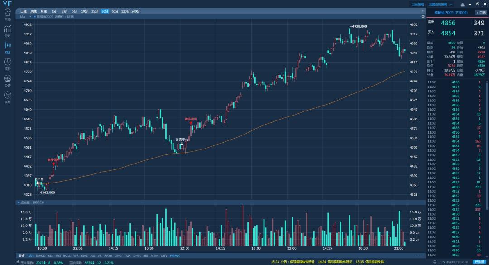This screenshot has height=265, width=489.
Task: Switch to the FMMA indicator
Action: pyautogui.click(x=175, y=255)
